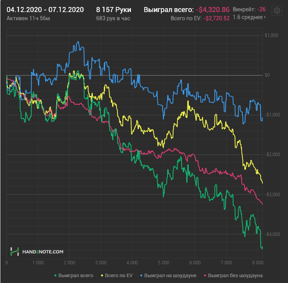Image resolution: width=288 pixels, height=283 pixels.
Task: Click the 8 157 Руки hand count
Action: (x=114, y=9)
